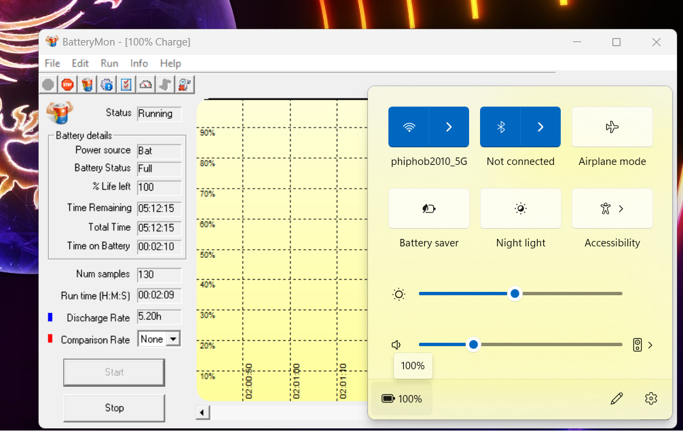The height and width of the screenshot is (431, 683).
Task: Click the 90% chart axis label
Action: click(207, 133)
